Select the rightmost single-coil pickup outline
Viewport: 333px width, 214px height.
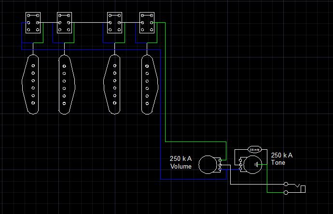click(150, 85)
